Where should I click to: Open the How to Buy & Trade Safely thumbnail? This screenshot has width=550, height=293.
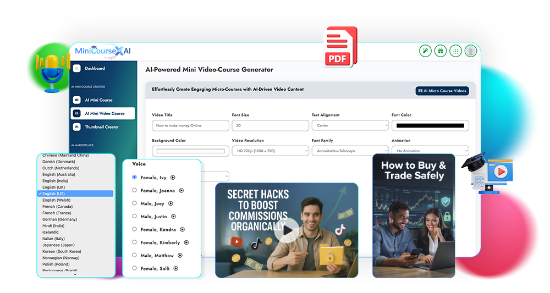[x=414, y=216]
